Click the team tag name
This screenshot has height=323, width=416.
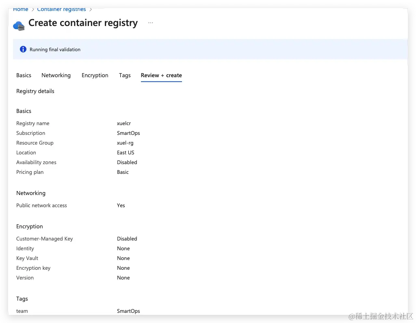tap(22, 311)
